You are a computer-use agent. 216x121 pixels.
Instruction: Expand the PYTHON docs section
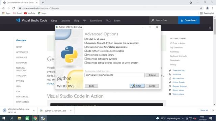click(20, 81)
